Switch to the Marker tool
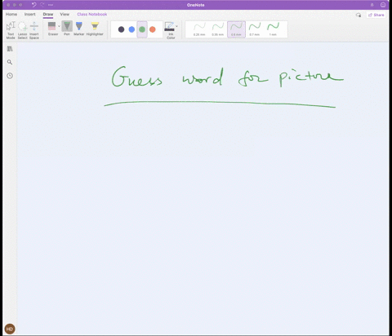The image size is (392, 336). [x=79, y=29]
